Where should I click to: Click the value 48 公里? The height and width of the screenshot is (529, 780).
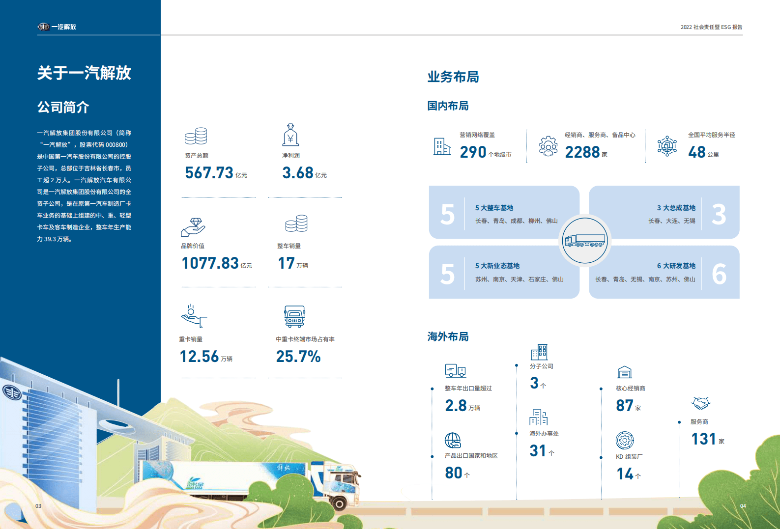point(703,152)
